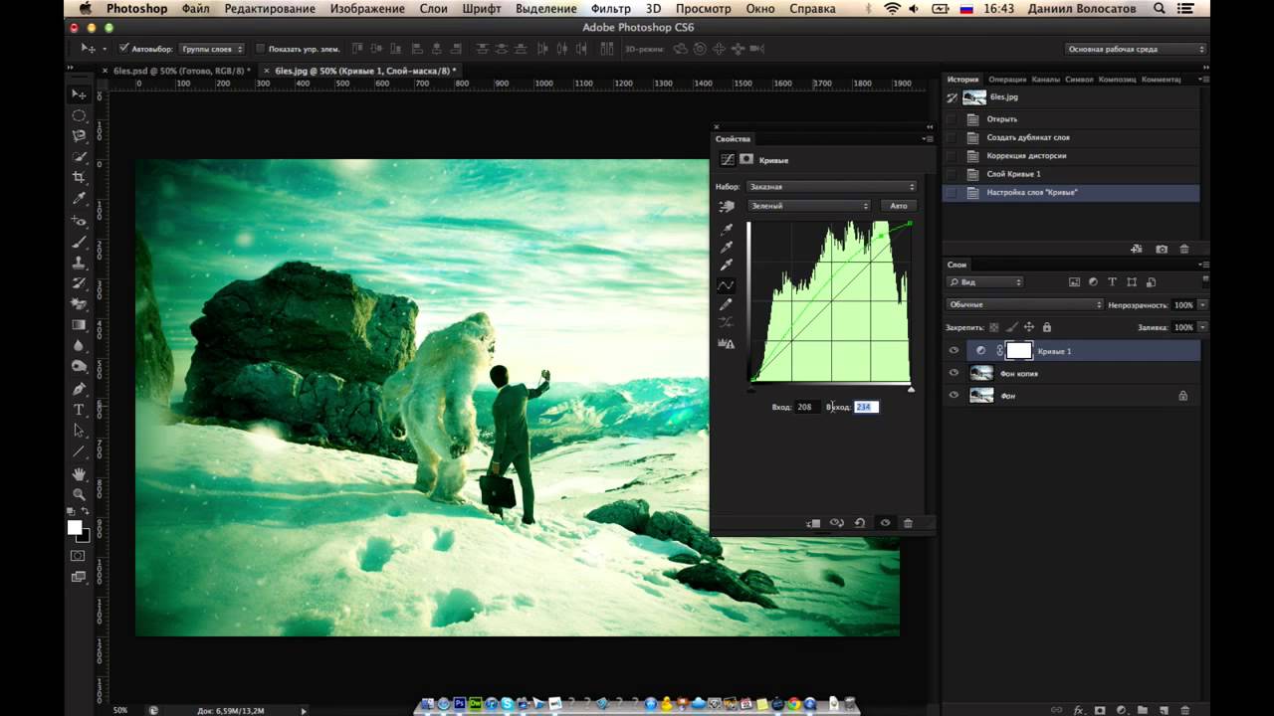Pick the black point eyedropper in Curves

pyautogui.click(x=727, y=230)
